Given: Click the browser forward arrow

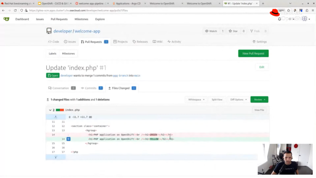Looking at the screenshot, I should (9, 10).
